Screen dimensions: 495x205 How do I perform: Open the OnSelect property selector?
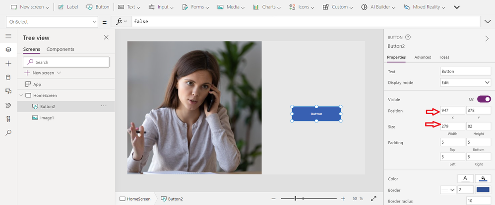tap(52, 22)
